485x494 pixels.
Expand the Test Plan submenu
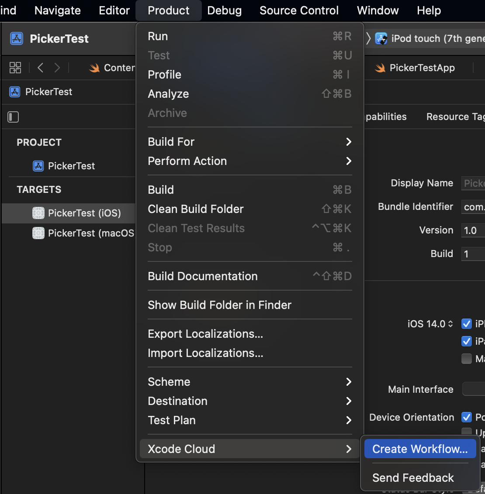tap(250, 420)
